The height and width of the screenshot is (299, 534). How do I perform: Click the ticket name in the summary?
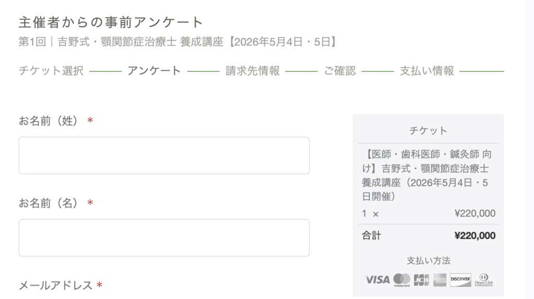[x=428, y=176]
